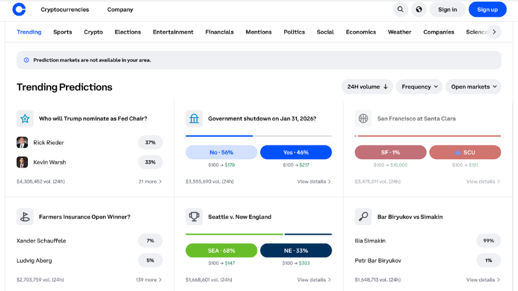This screenshot has height=291, width=518.
Task: Select the Yes 46% option
Action: point(296,153)
